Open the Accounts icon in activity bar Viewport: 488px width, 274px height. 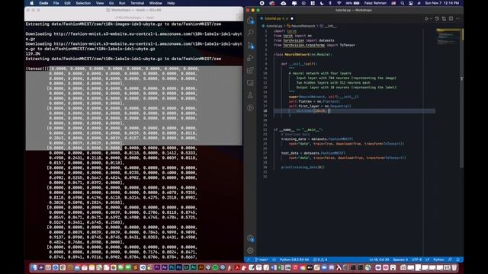[x=251, y=238]
